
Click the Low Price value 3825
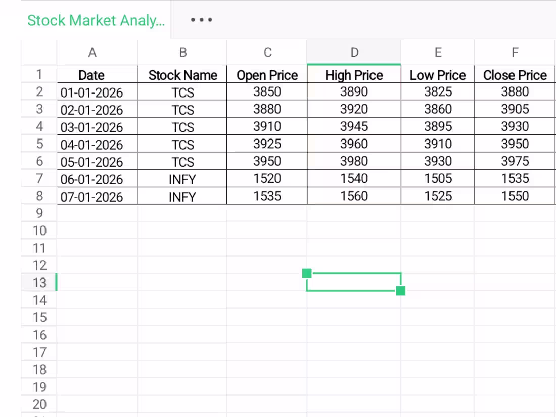click(x=438, y=92)
